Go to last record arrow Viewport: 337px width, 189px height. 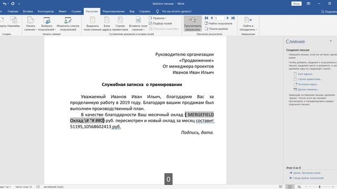coord(233,18)
